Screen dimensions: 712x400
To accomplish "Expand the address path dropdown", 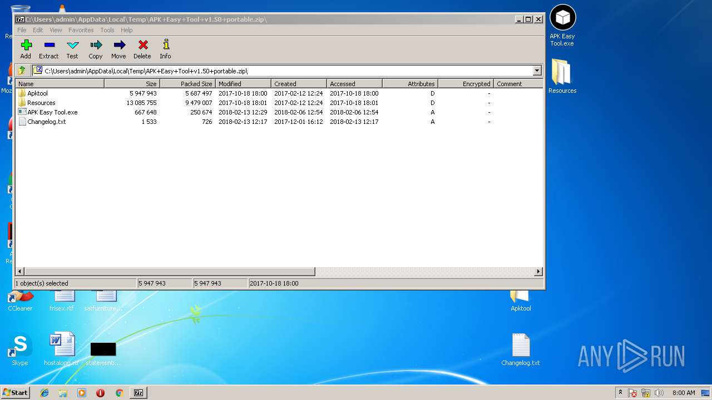I will coord(537,71).
